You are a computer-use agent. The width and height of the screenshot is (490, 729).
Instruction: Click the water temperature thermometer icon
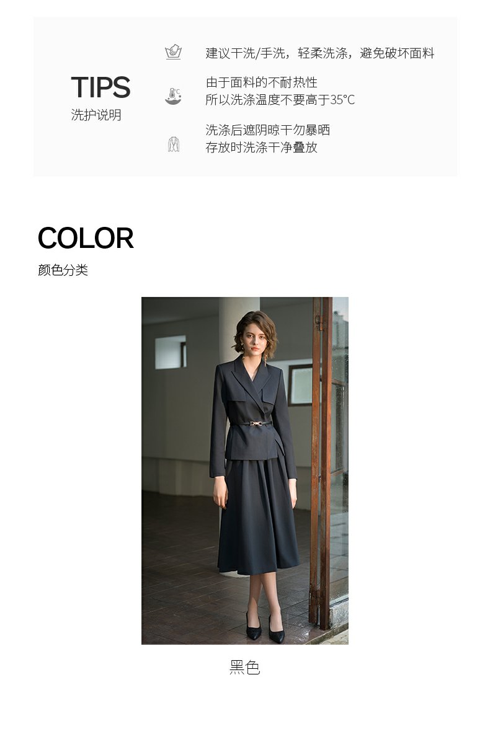(x=173, y=95)
